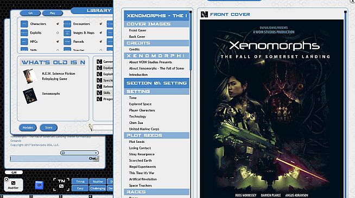Open the Exploits record icon
355x198 pixels.
pyautogui.click(x=24, y=32)
